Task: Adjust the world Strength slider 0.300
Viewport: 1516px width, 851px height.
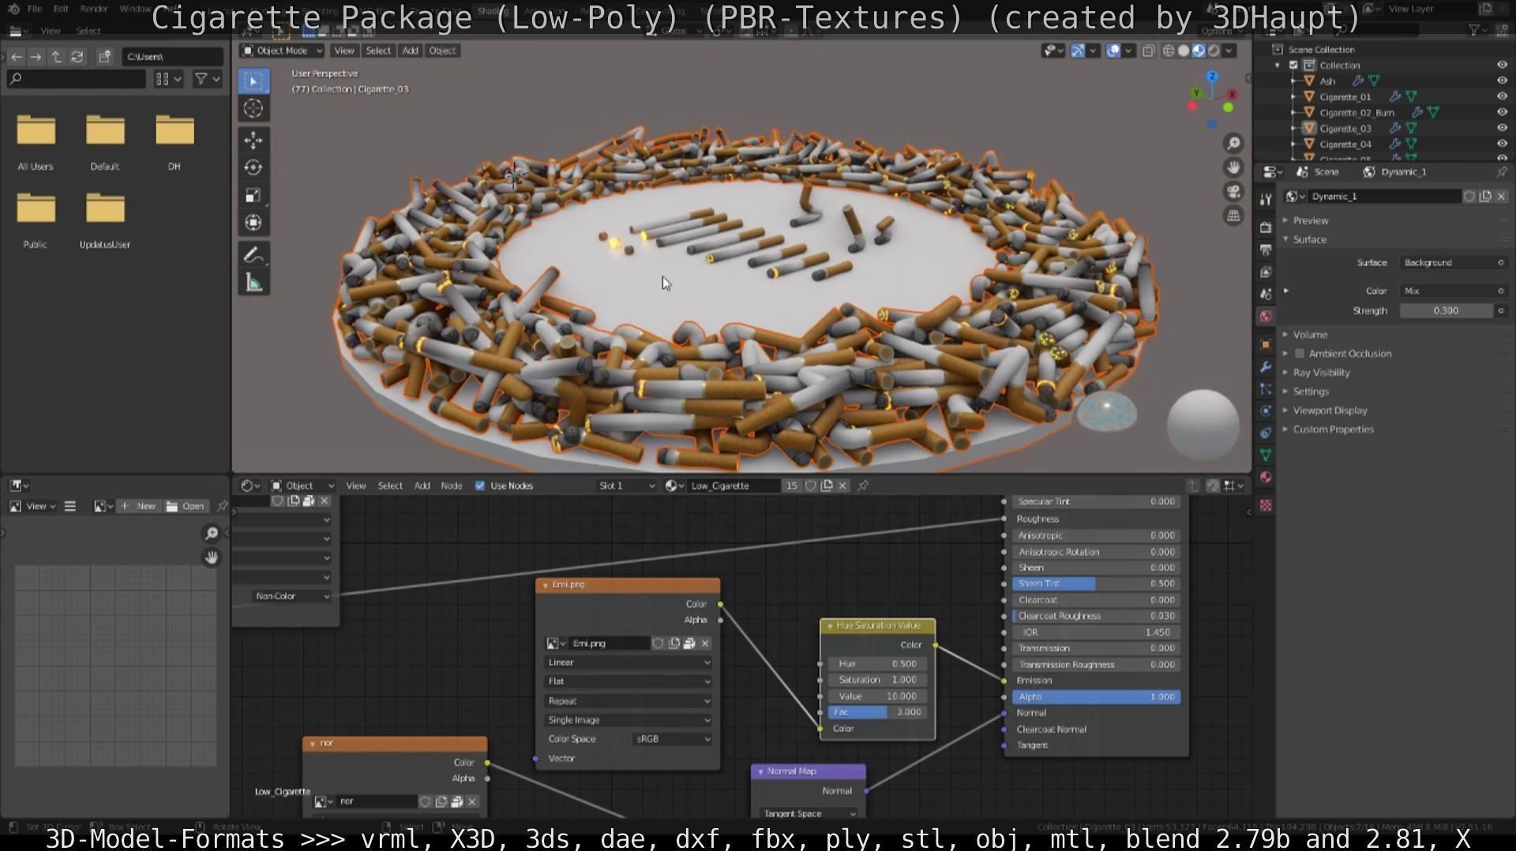Action: [x=1446, y=311]
